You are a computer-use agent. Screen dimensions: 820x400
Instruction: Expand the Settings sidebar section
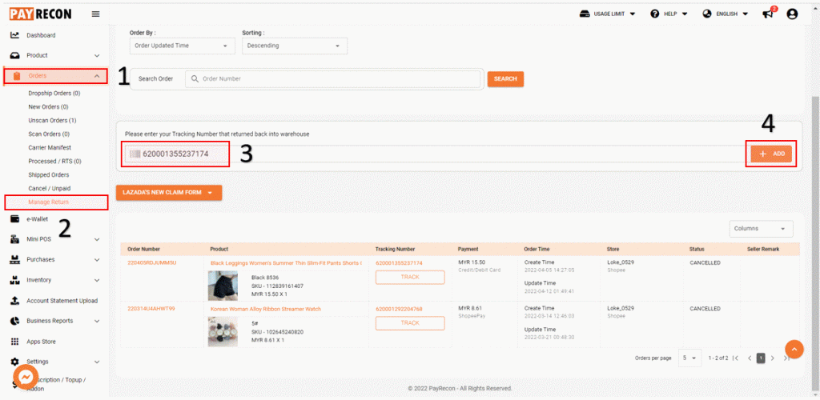click(x=97, y=362)
